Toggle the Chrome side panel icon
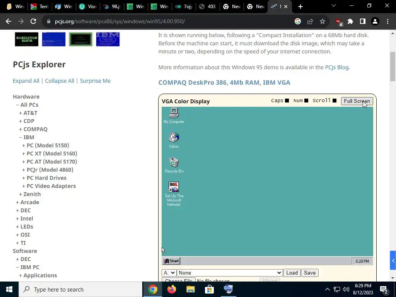396x297 pixels. coord(363,22)
